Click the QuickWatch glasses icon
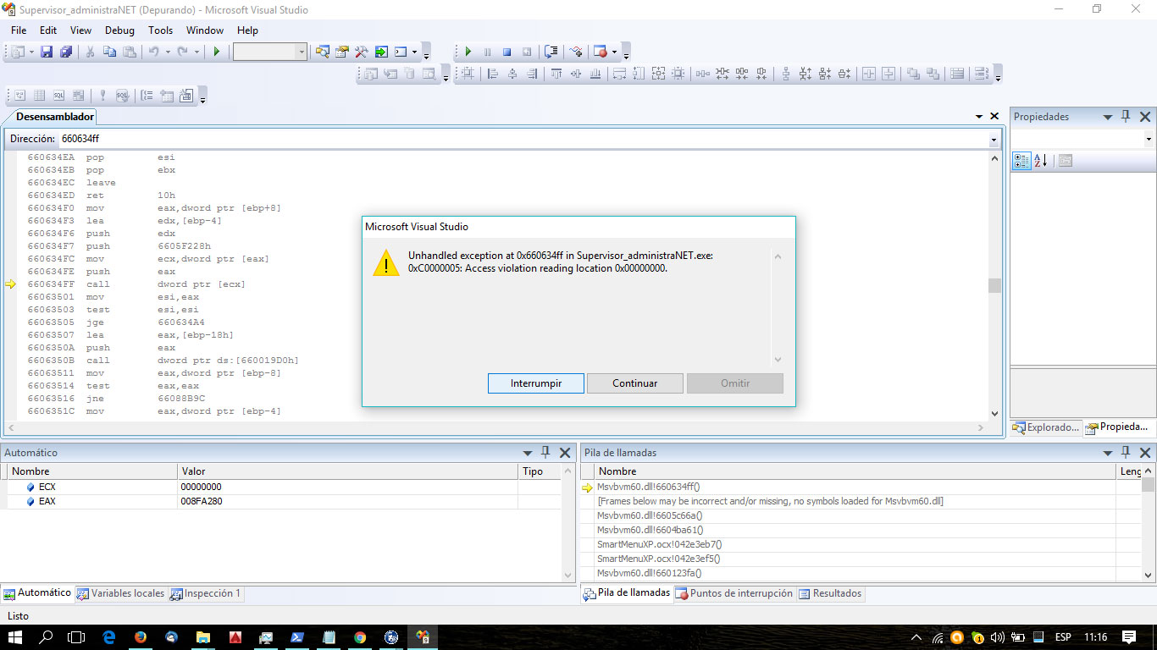Image resolution: width=1157 pixels, height=650 pixels. click(x=576, y=52)
